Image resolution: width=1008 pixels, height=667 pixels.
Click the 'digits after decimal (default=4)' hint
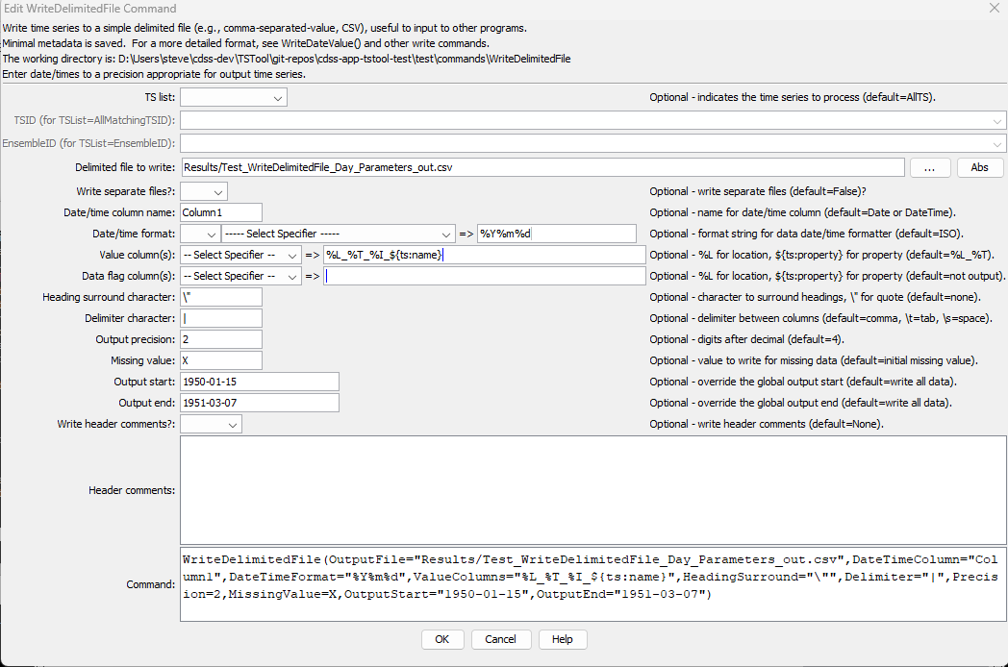[770, 340]
